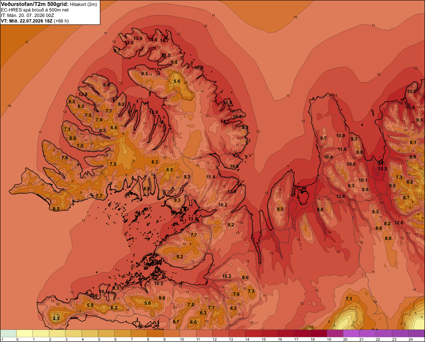
Task: Click the legend swatch between 18 and 19
Action: pos(319,333)
